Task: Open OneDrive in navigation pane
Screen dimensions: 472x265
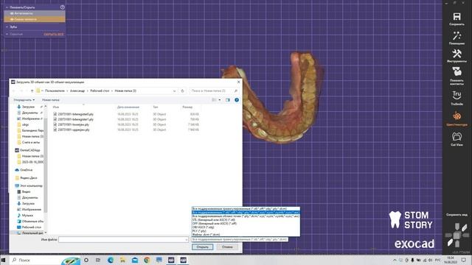Action: [27, 170]
